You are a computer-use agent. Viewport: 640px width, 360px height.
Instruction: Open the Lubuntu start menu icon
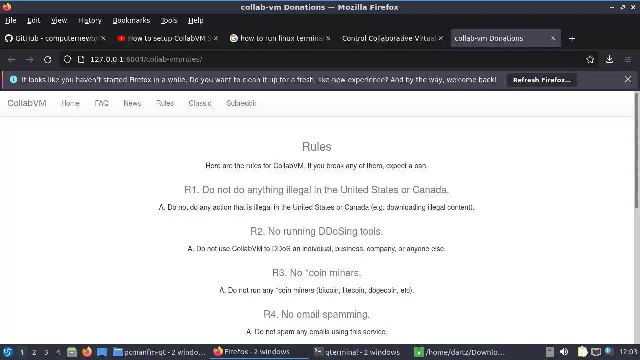8,352
